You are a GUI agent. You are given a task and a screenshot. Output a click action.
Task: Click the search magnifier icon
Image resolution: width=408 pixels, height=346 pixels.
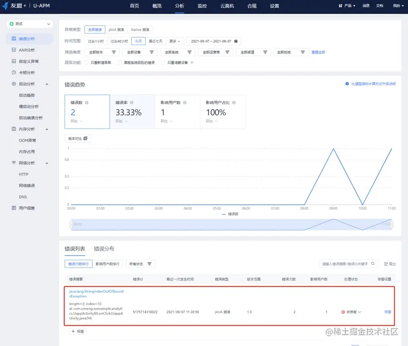[x=373, y=263]
